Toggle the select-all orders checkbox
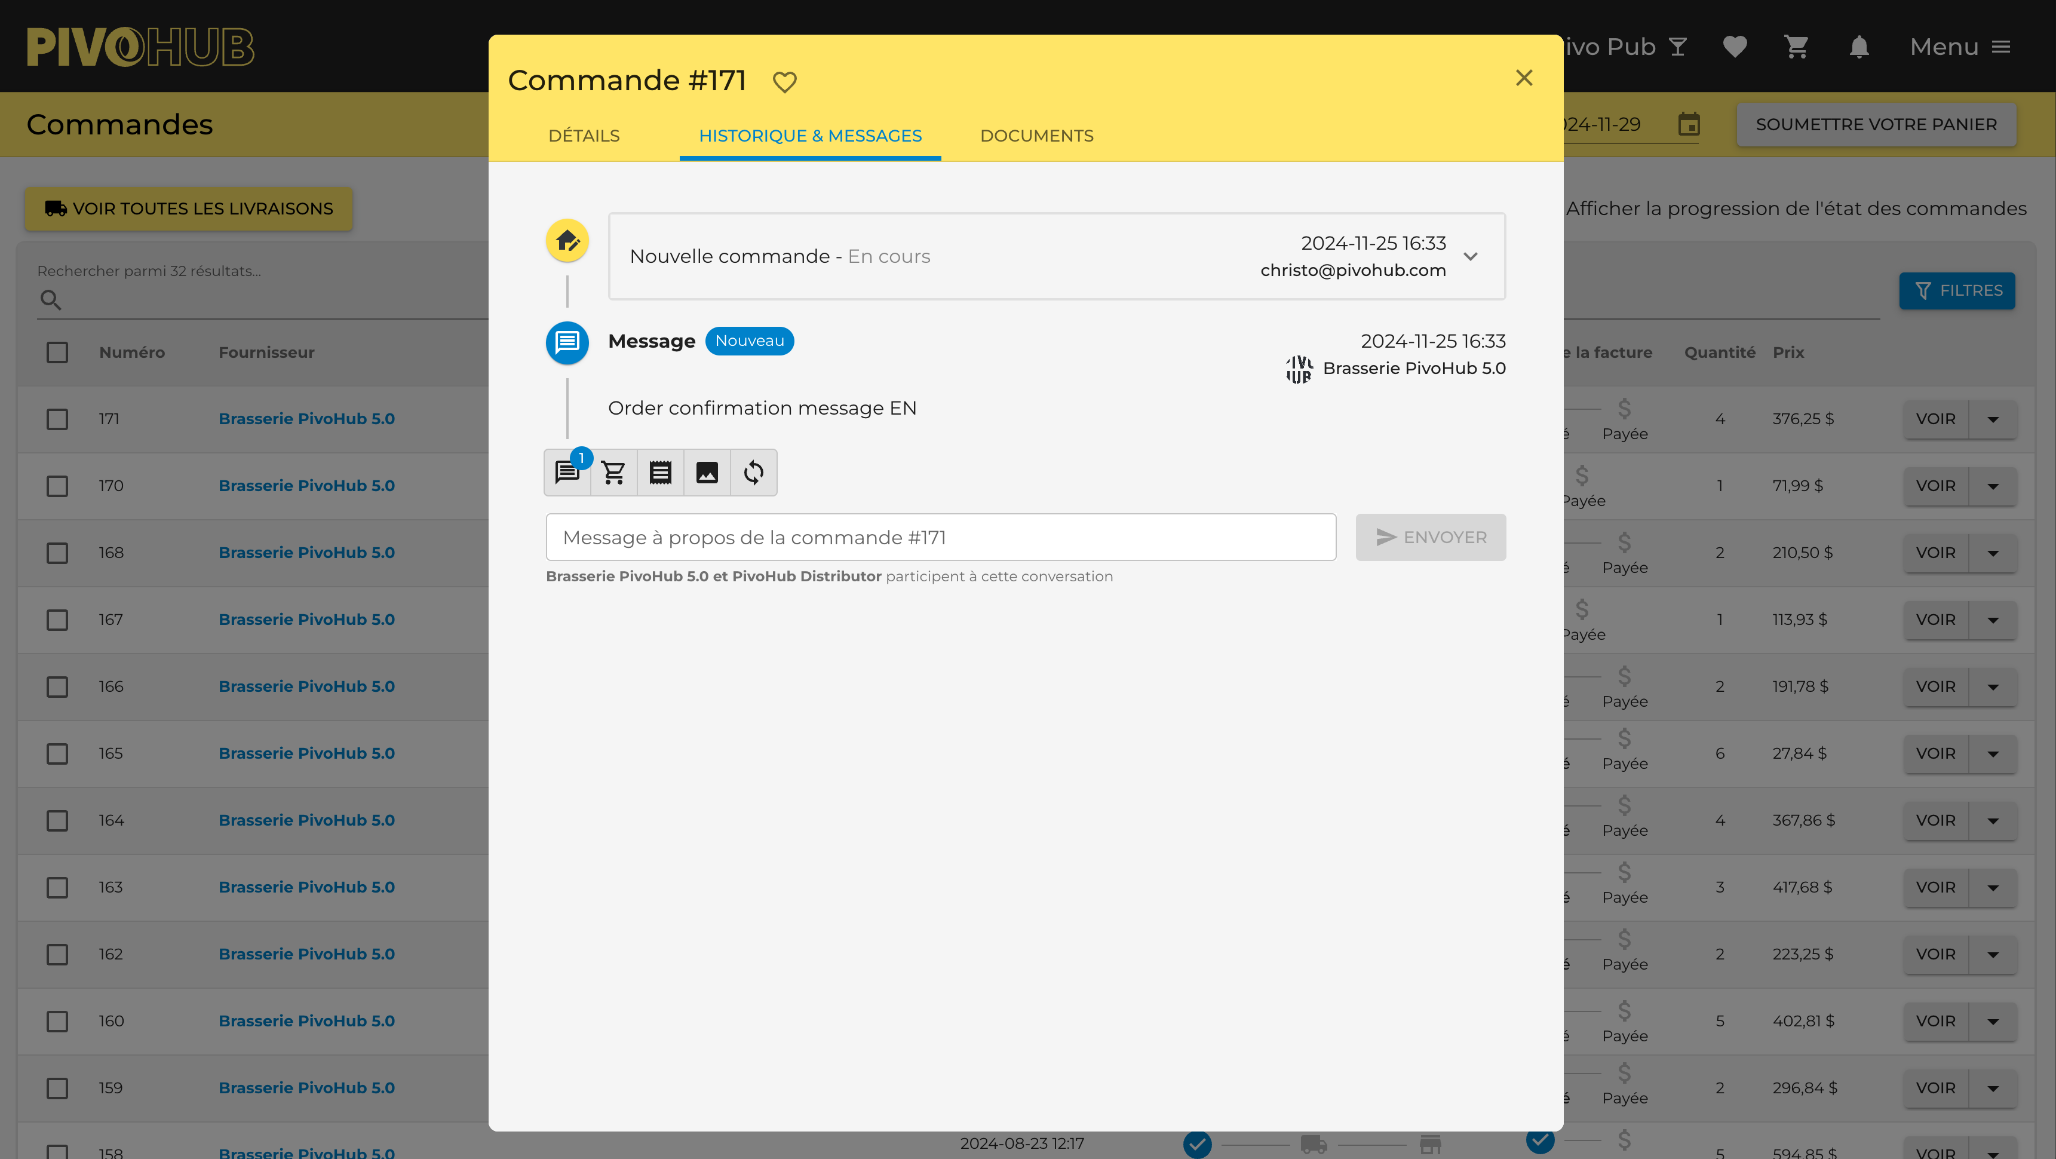Image resolution: width=2056 pixels, height=1159 pixels. (x=57, y=352)
